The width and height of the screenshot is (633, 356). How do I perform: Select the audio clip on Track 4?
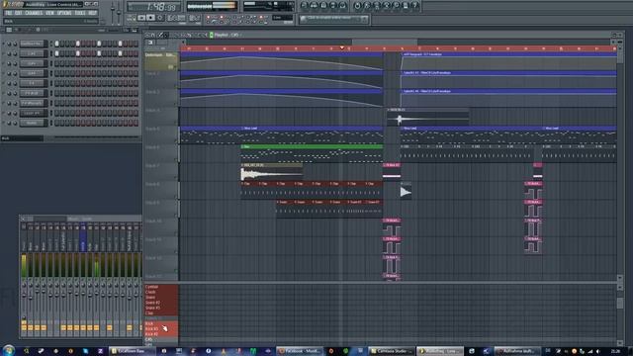[x=427, y=117]
